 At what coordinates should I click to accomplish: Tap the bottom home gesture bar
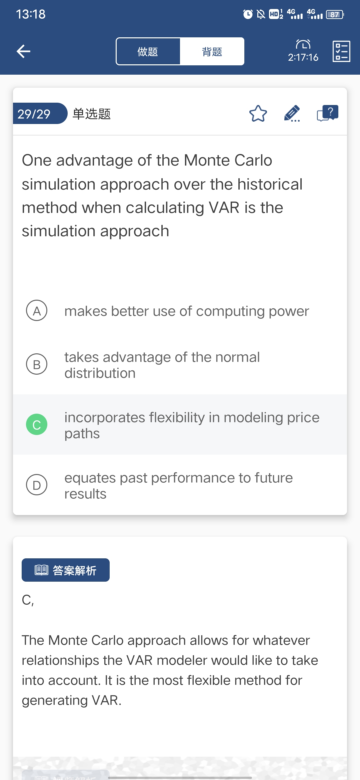click(x=180, y=778)
